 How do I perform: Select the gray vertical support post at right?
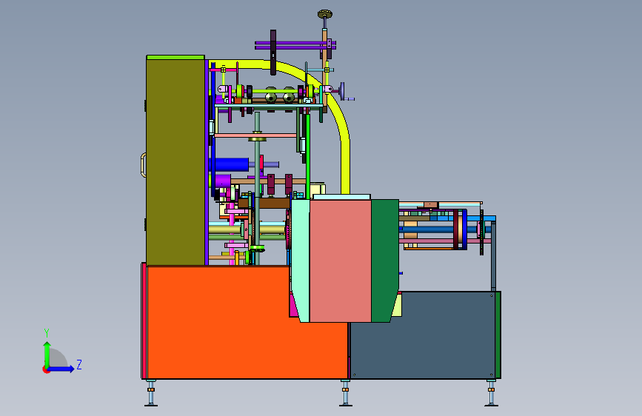(x=493, y=256)
